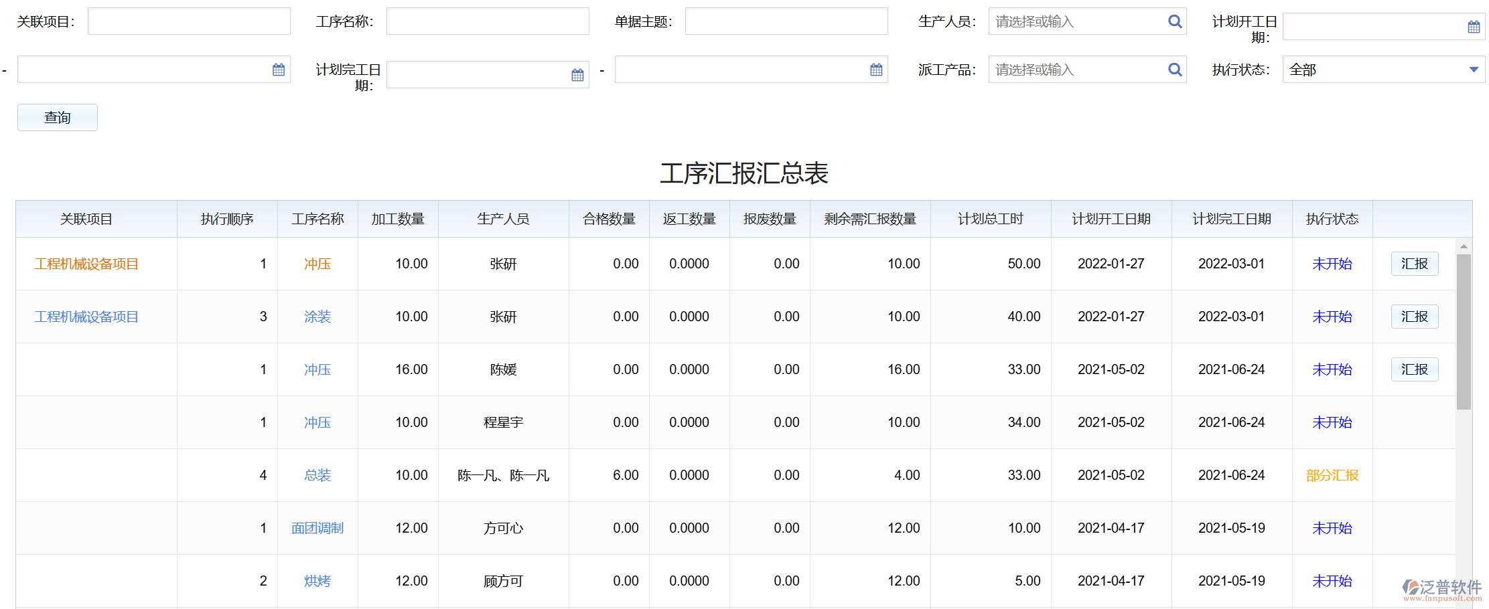
Task: Open the calendar next to the 派工产品 row date field
Action: tap(874, 69)
